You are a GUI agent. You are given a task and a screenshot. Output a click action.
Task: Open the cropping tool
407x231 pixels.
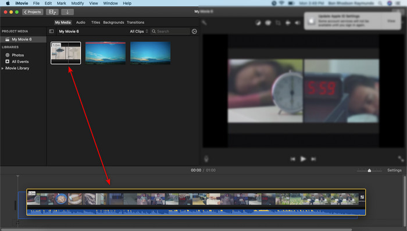[x=278, y=23]
